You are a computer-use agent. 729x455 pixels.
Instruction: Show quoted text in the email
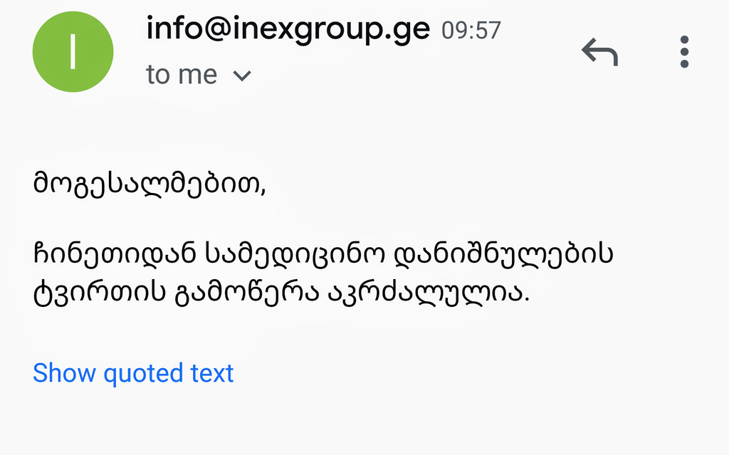[x=133, y=372]
